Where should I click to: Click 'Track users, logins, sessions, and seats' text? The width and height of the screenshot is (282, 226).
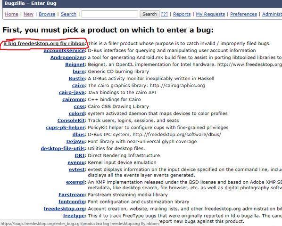coord(133,121)
